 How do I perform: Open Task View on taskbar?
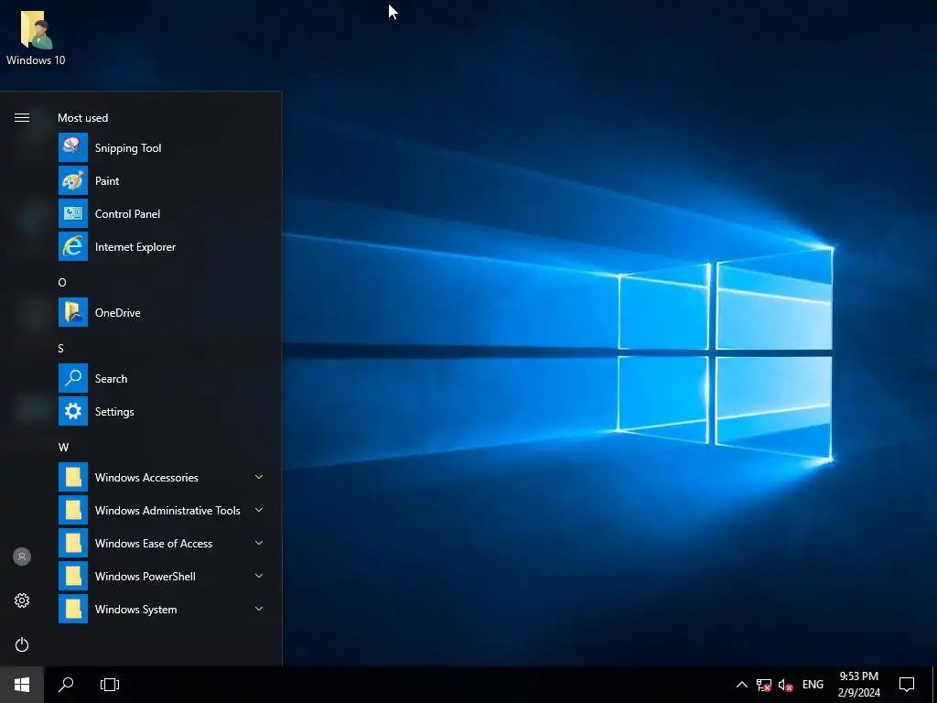pos(110,685)
